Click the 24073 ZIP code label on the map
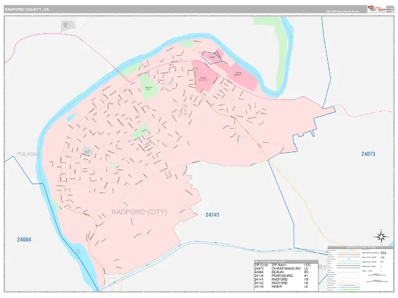 coord(368,154)
